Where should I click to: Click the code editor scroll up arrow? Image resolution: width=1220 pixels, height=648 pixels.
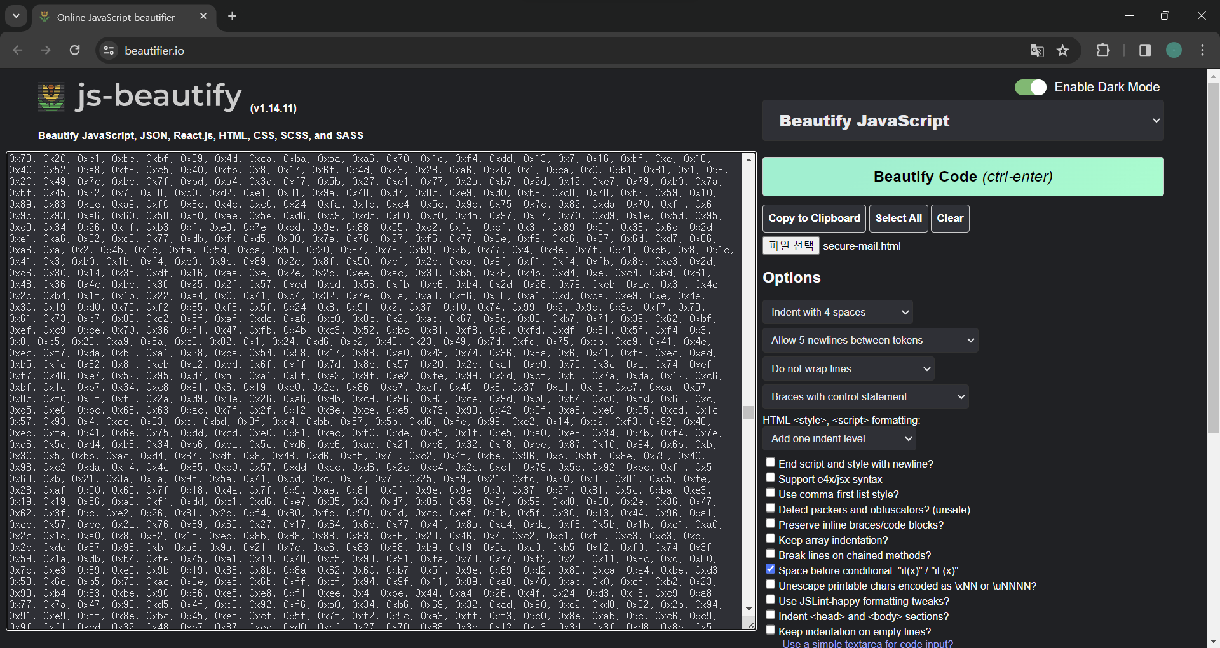click(749, 159)
